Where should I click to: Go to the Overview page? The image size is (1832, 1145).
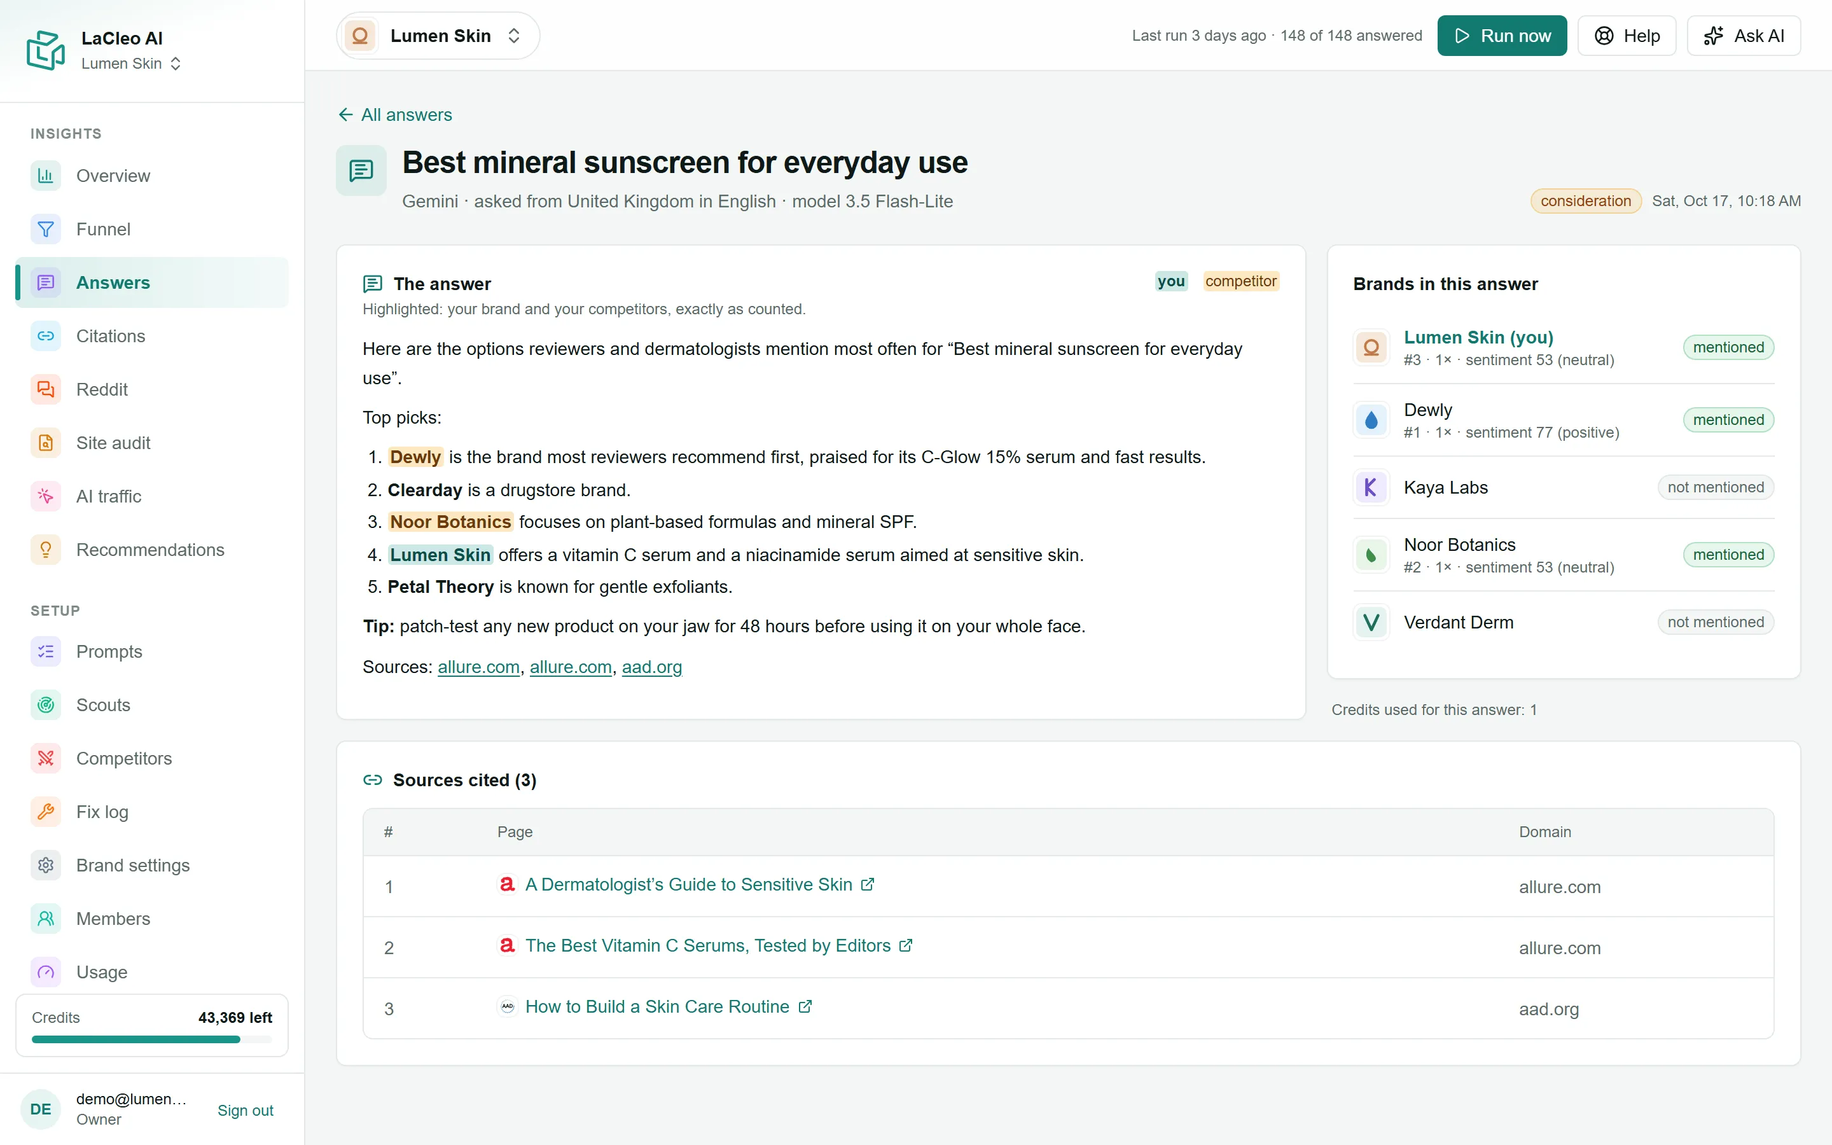coord(151,176)
